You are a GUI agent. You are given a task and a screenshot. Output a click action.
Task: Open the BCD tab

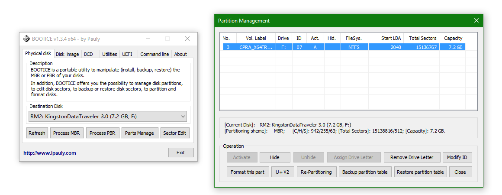click(88, 54)
